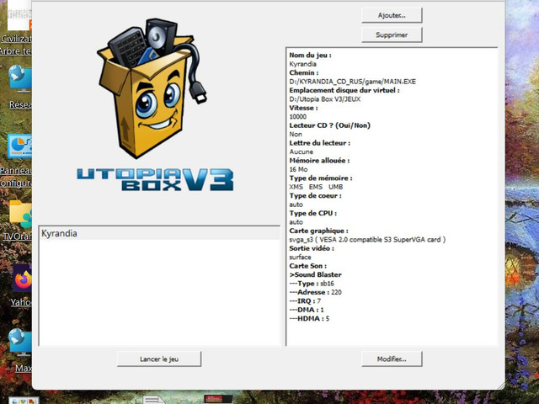Click the DMA 1 line

pos(307,310)
